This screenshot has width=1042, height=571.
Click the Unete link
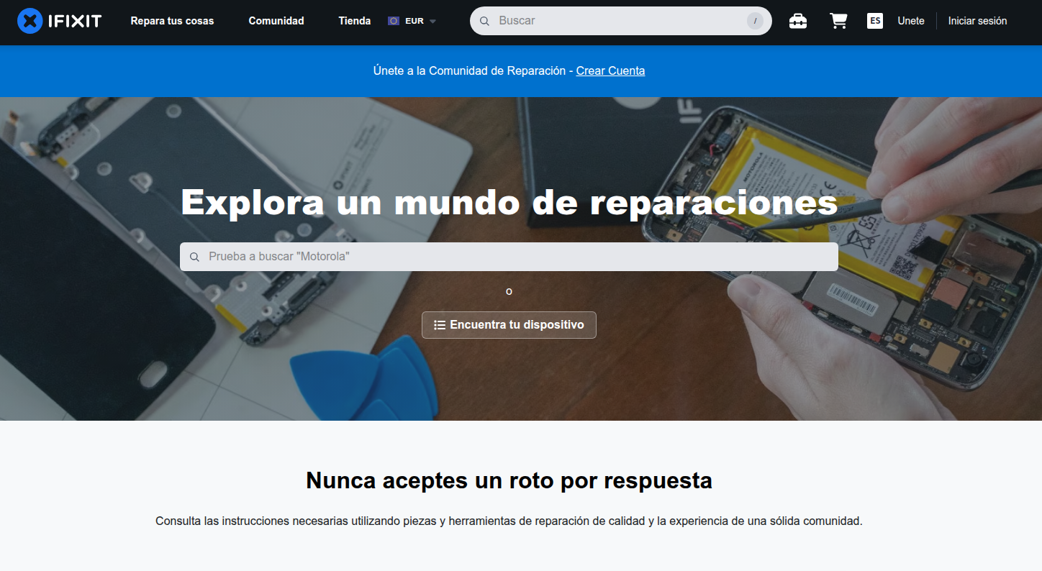click(x=910, y=21)
